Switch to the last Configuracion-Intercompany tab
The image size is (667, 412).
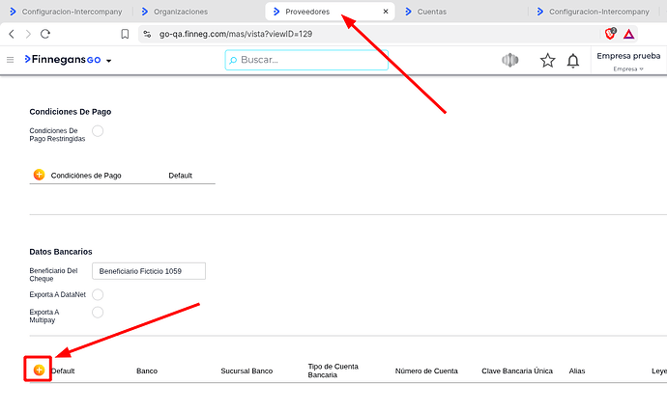pos(594,12)
